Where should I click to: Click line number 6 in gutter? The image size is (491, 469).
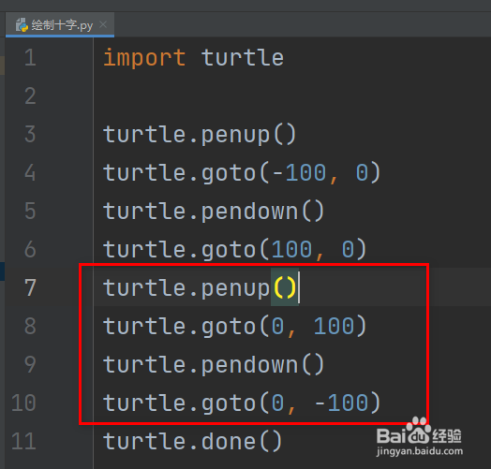pos(30,249)
